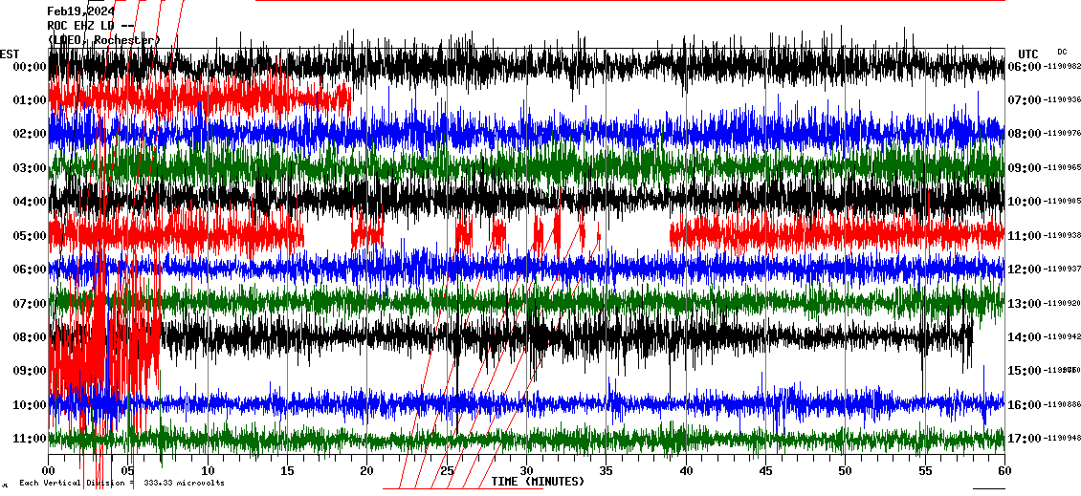Viewport: 1081px width, 496px height.
Task: Click the 17:00 UTC time label
Action: tap(1024, 438)
